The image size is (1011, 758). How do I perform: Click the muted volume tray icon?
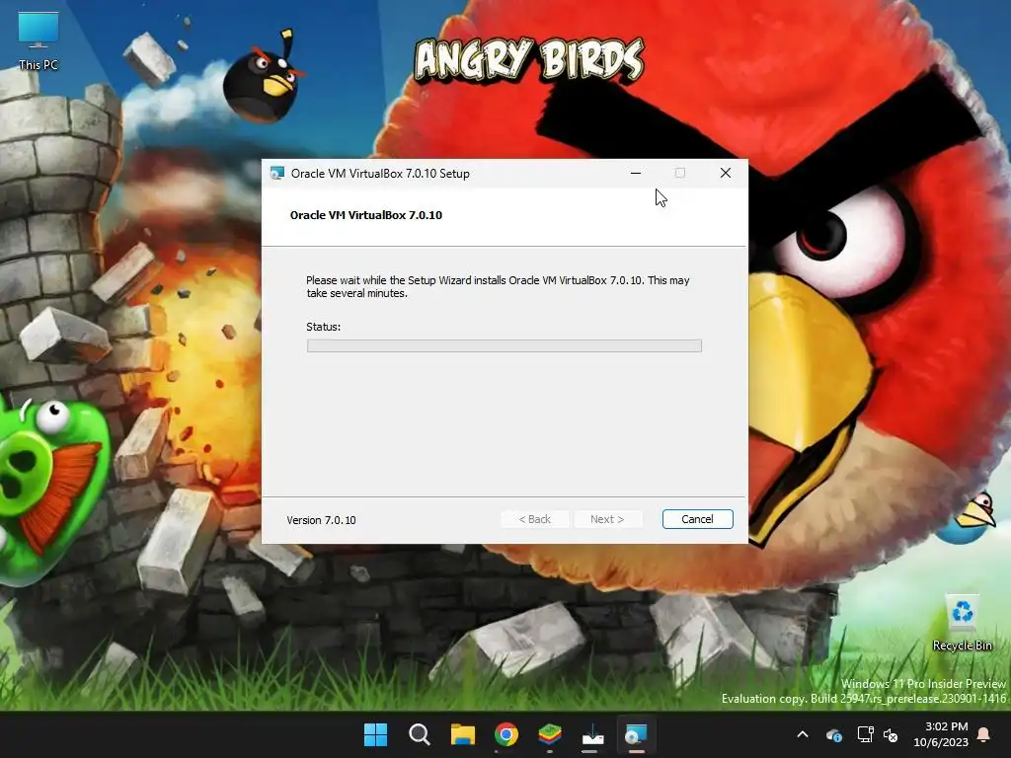(x=892, y=734)
